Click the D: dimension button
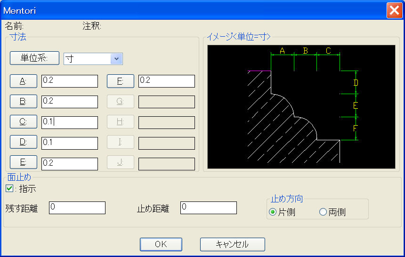The width and height of the screenshot is (405, 257). point(24,142)
